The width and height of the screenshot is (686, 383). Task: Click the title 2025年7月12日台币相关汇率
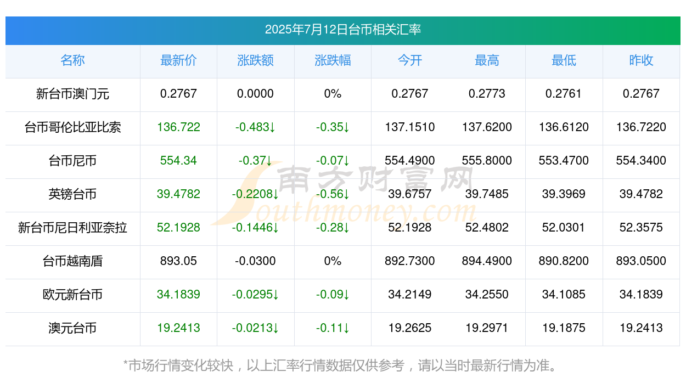(343, 30)
